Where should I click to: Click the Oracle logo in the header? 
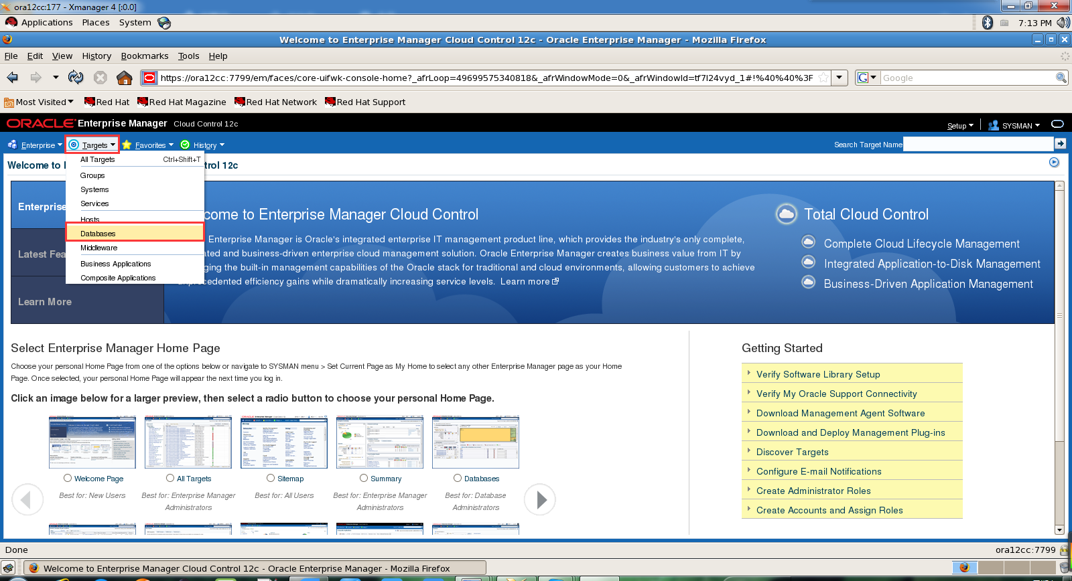41,123
